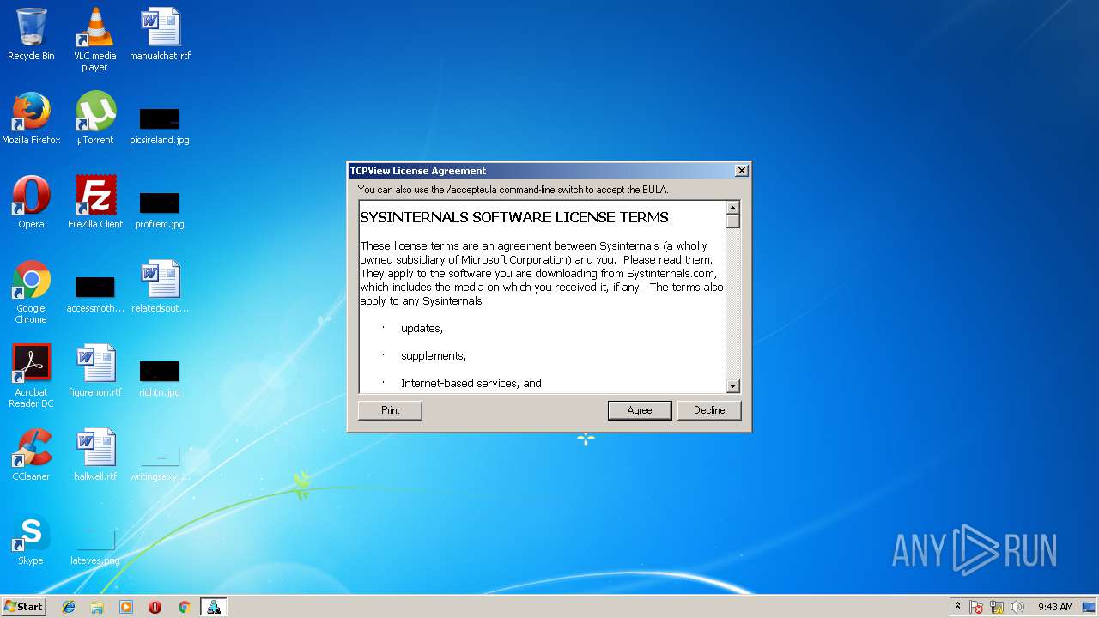
Task: Open the CCleaner shortcut
Action: [x=31, y=455]
